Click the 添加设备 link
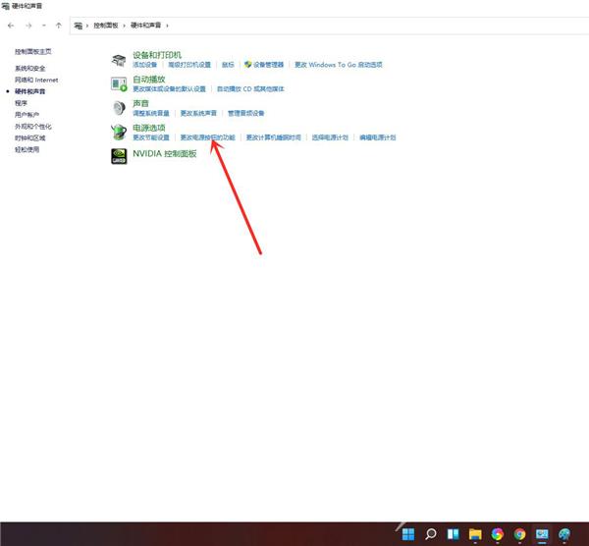The width and height of the screenshot is (589, 546). pos(145,65)
